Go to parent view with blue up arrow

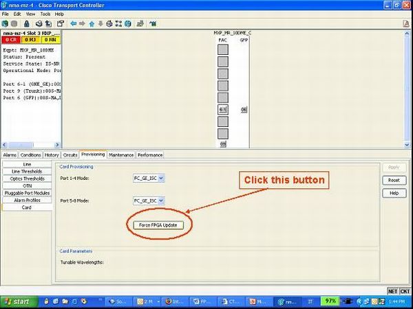(x=92, y=24)
